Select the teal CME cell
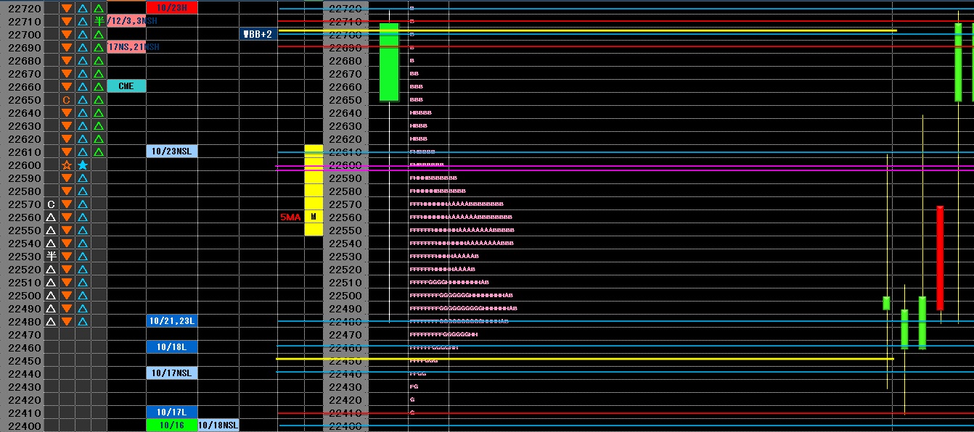This screenshot has height=432, width=974. coord(126,86)
